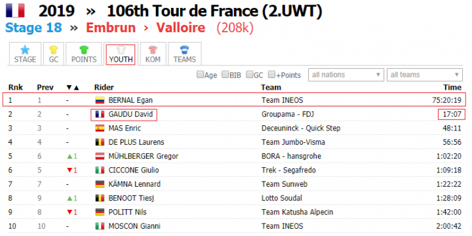Screen dimensions: 472x236
Task: Open the all teams dropdown
Action: click(424, 75)
